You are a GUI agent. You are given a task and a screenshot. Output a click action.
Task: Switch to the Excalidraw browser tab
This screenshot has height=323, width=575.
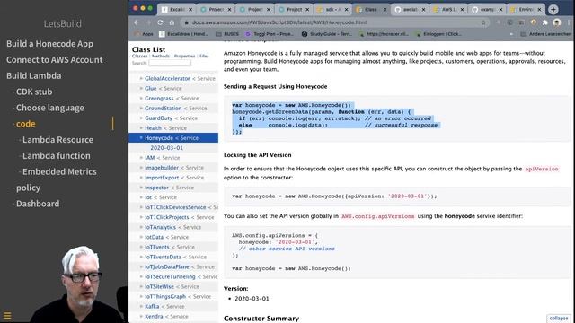click(x=177, y=10)
